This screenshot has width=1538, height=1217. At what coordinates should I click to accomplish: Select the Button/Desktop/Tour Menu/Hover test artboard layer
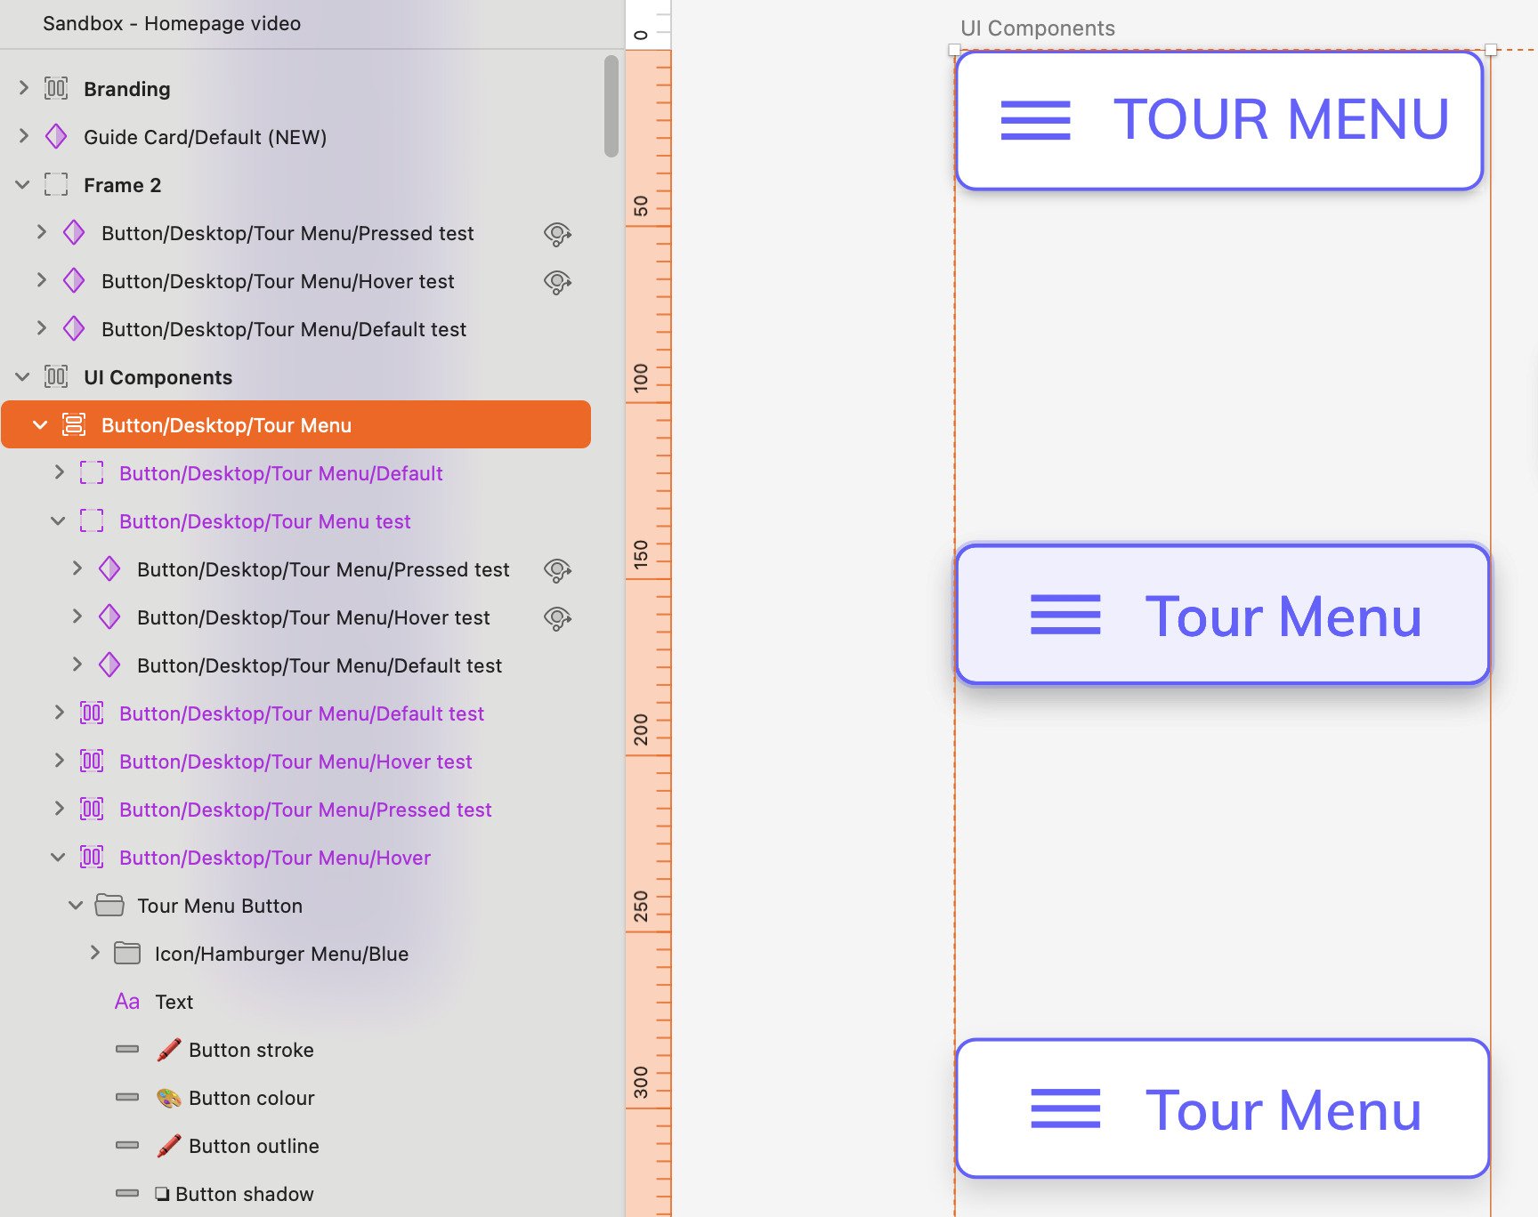pos(295,762)
